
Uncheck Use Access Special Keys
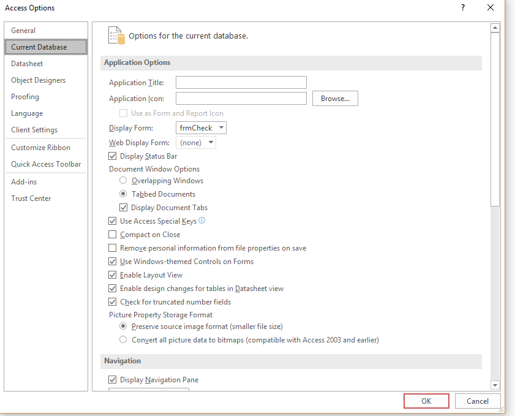pyautogui.click(x=112, y=221)
